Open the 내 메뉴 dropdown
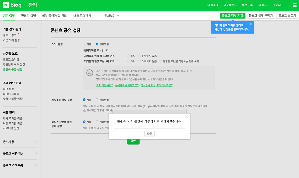This screenshot has width=299, height=178. 263,5
